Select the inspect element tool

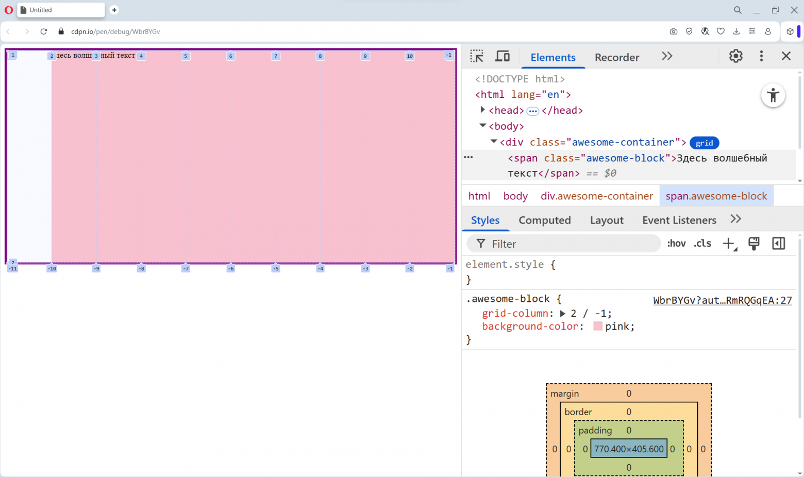pos(477,56)
